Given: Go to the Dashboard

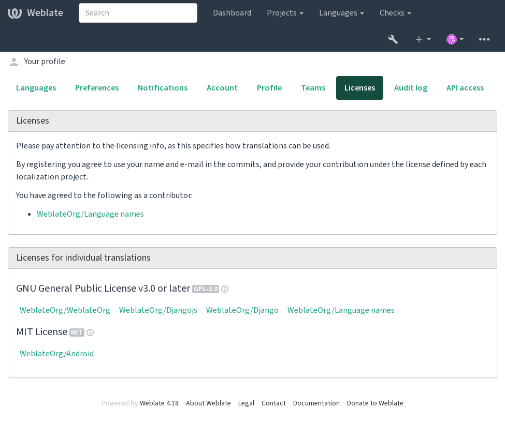Looking at the screenshot, I should 232,13.
